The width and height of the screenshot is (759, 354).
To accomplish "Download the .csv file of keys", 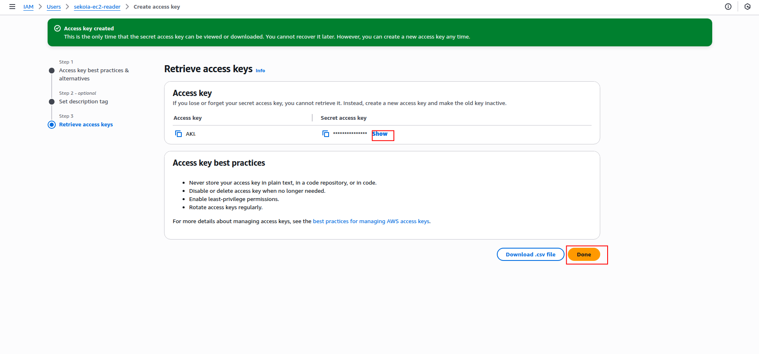I will point(530,254).
